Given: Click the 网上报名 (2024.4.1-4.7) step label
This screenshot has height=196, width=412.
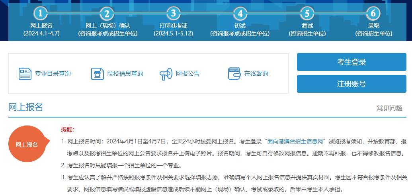Looking at the screenshot, I should 41,29.
